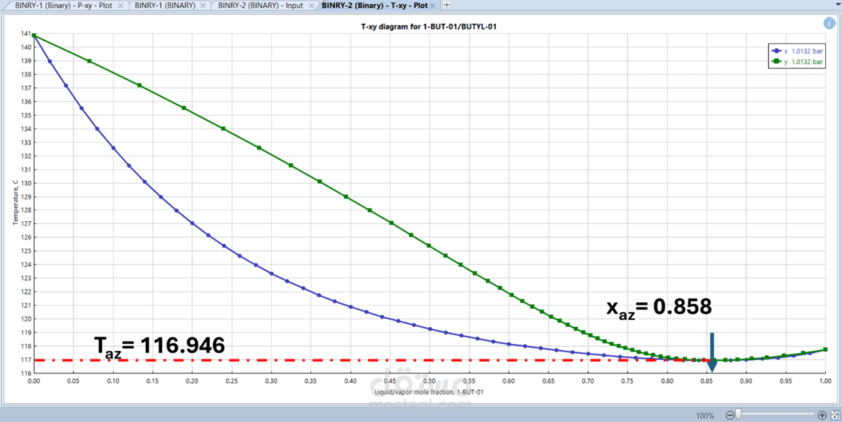This screenshot has width=842, height=422.
Task: Click the blue x 1.0132 bar legend entry
Action: point(797,51)
